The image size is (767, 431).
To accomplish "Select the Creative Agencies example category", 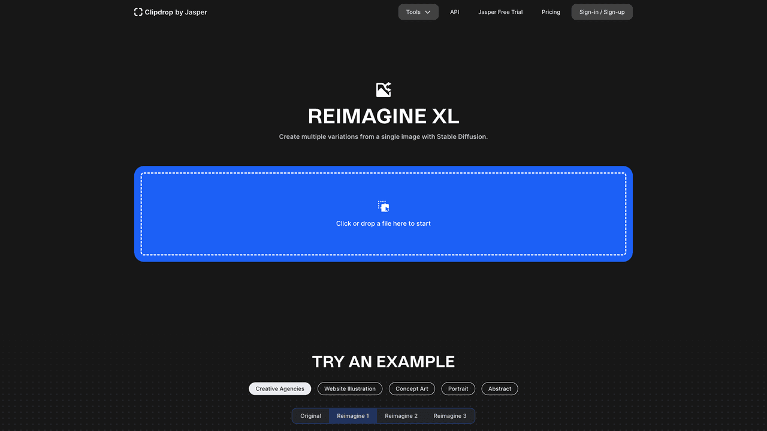I will coord(280,388).
